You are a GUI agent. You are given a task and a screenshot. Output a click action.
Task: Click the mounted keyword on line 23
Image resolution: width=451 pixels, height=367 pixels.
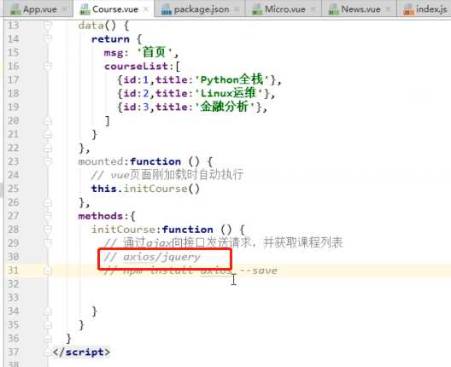pos(101,161)
